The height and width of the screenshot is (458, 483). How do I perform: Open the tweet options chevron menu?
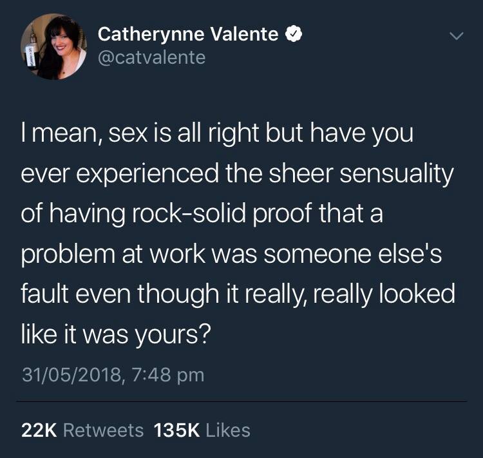coord(456,37)
